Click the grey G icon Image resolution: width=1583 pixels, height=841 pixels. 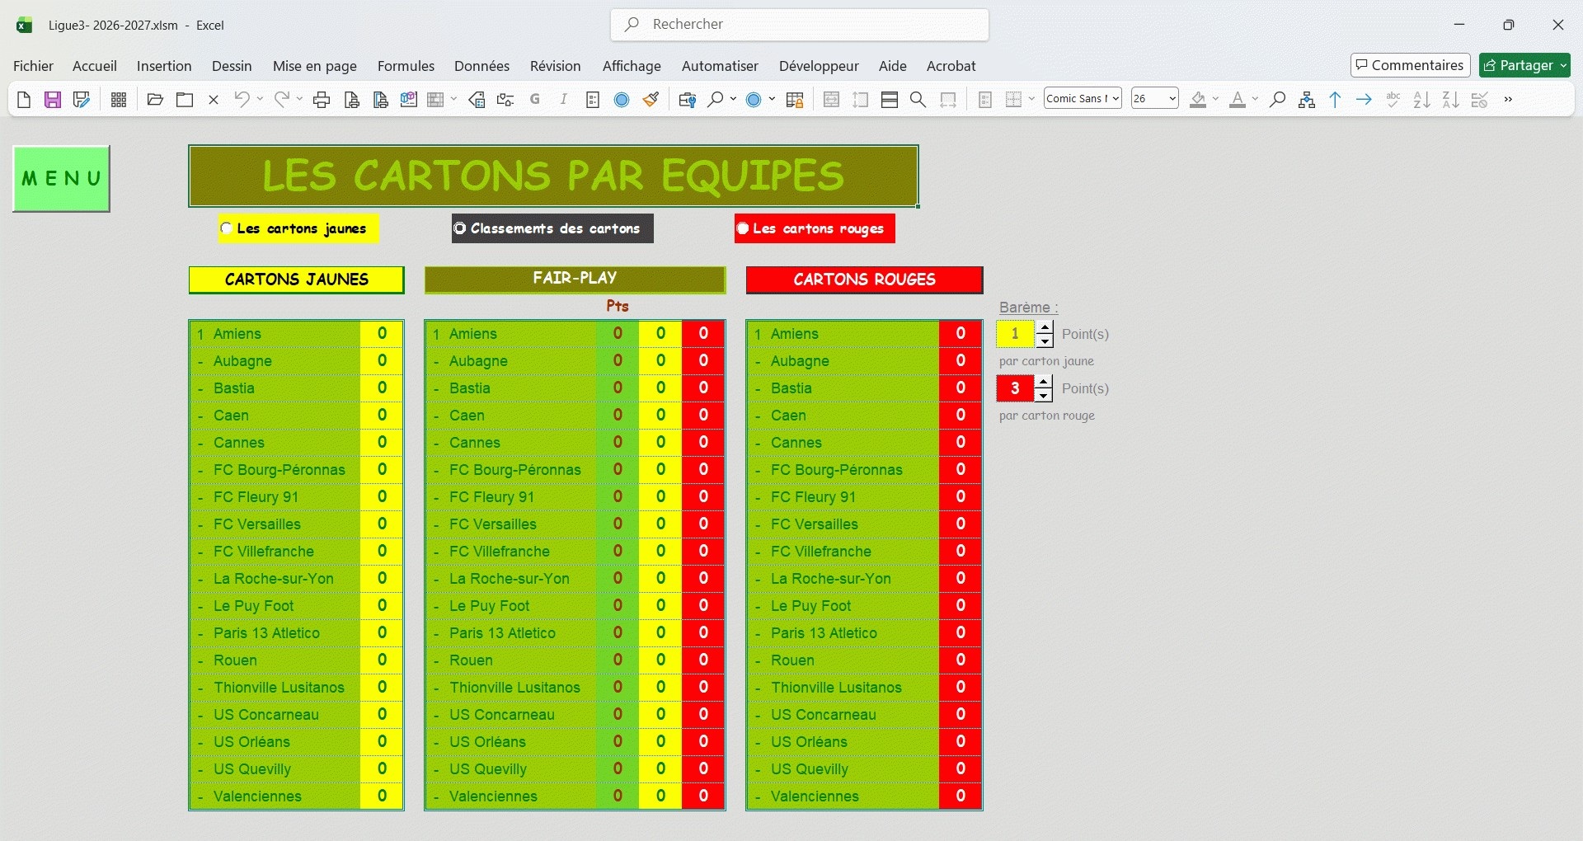tap(535, 100)
